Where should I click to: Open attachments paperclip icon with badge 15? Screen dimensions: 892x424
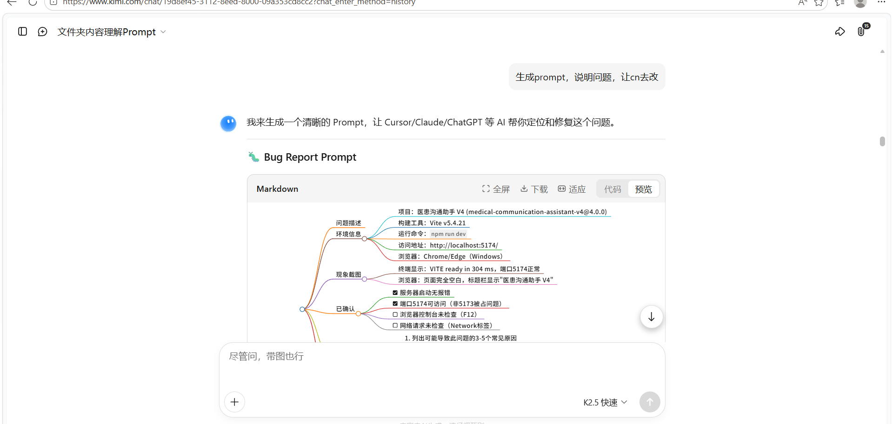[x=861, y=31]
